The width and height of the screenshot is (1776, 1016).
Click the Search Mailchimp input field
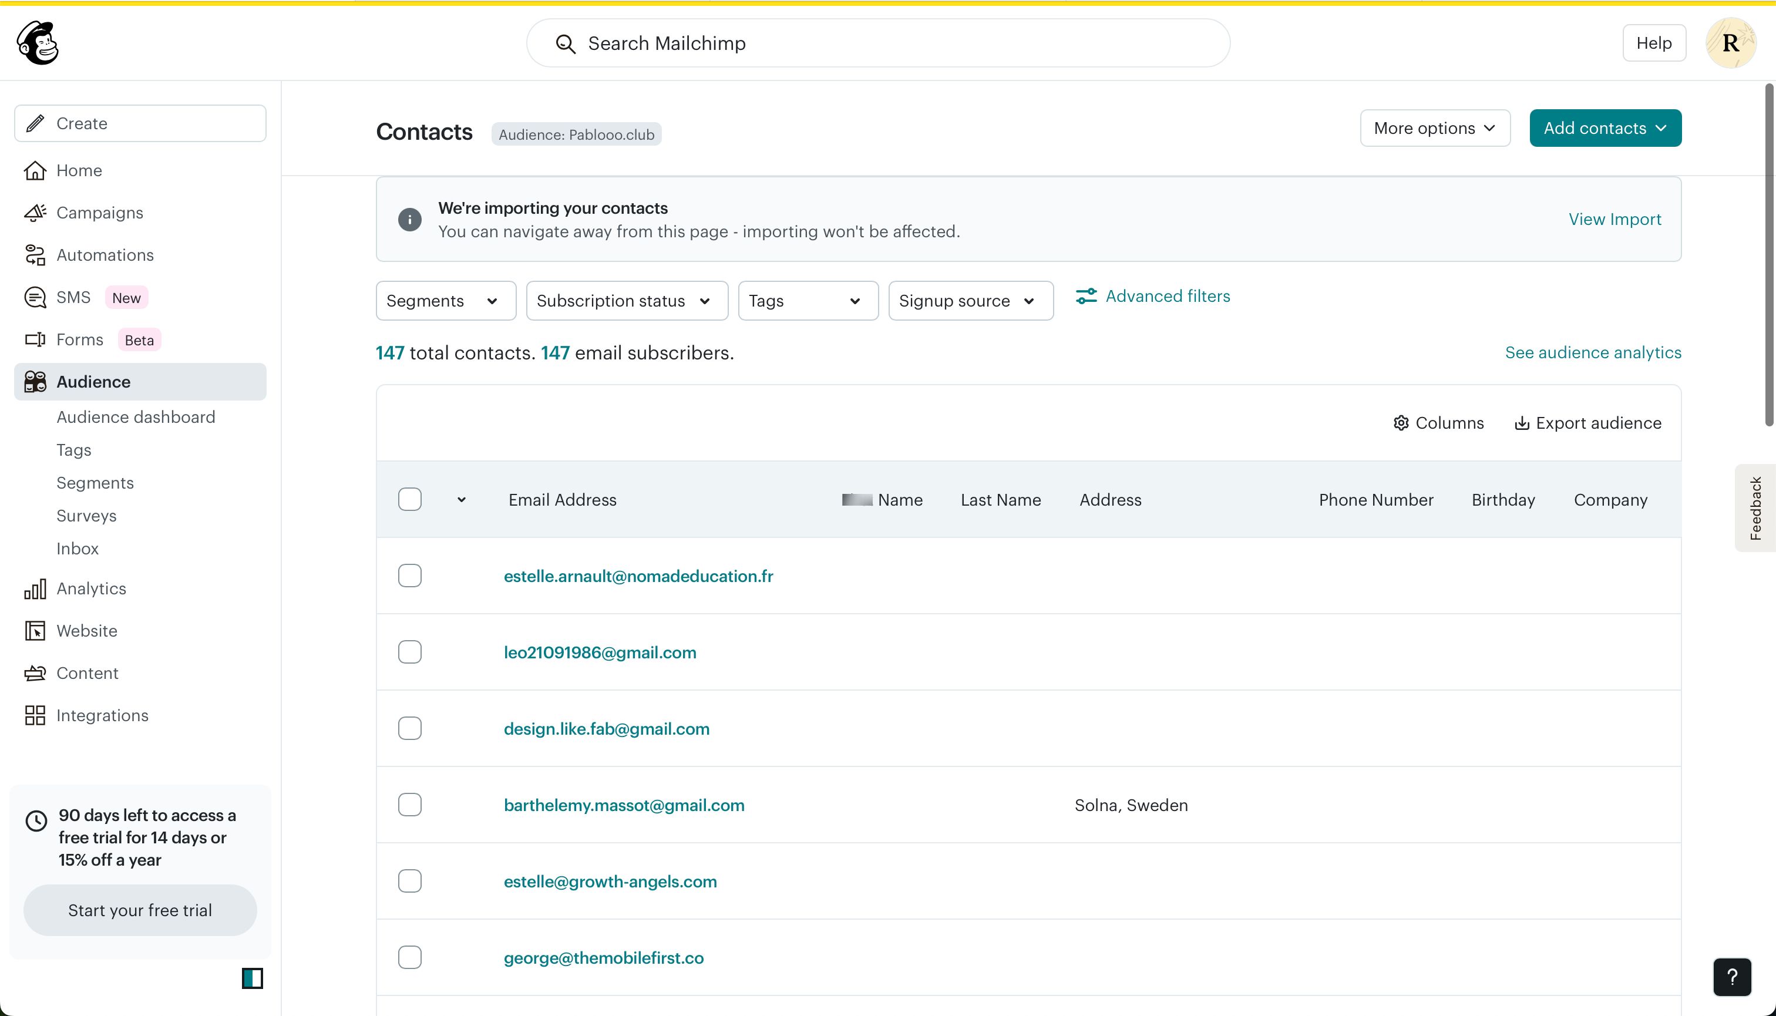point(878,43)
